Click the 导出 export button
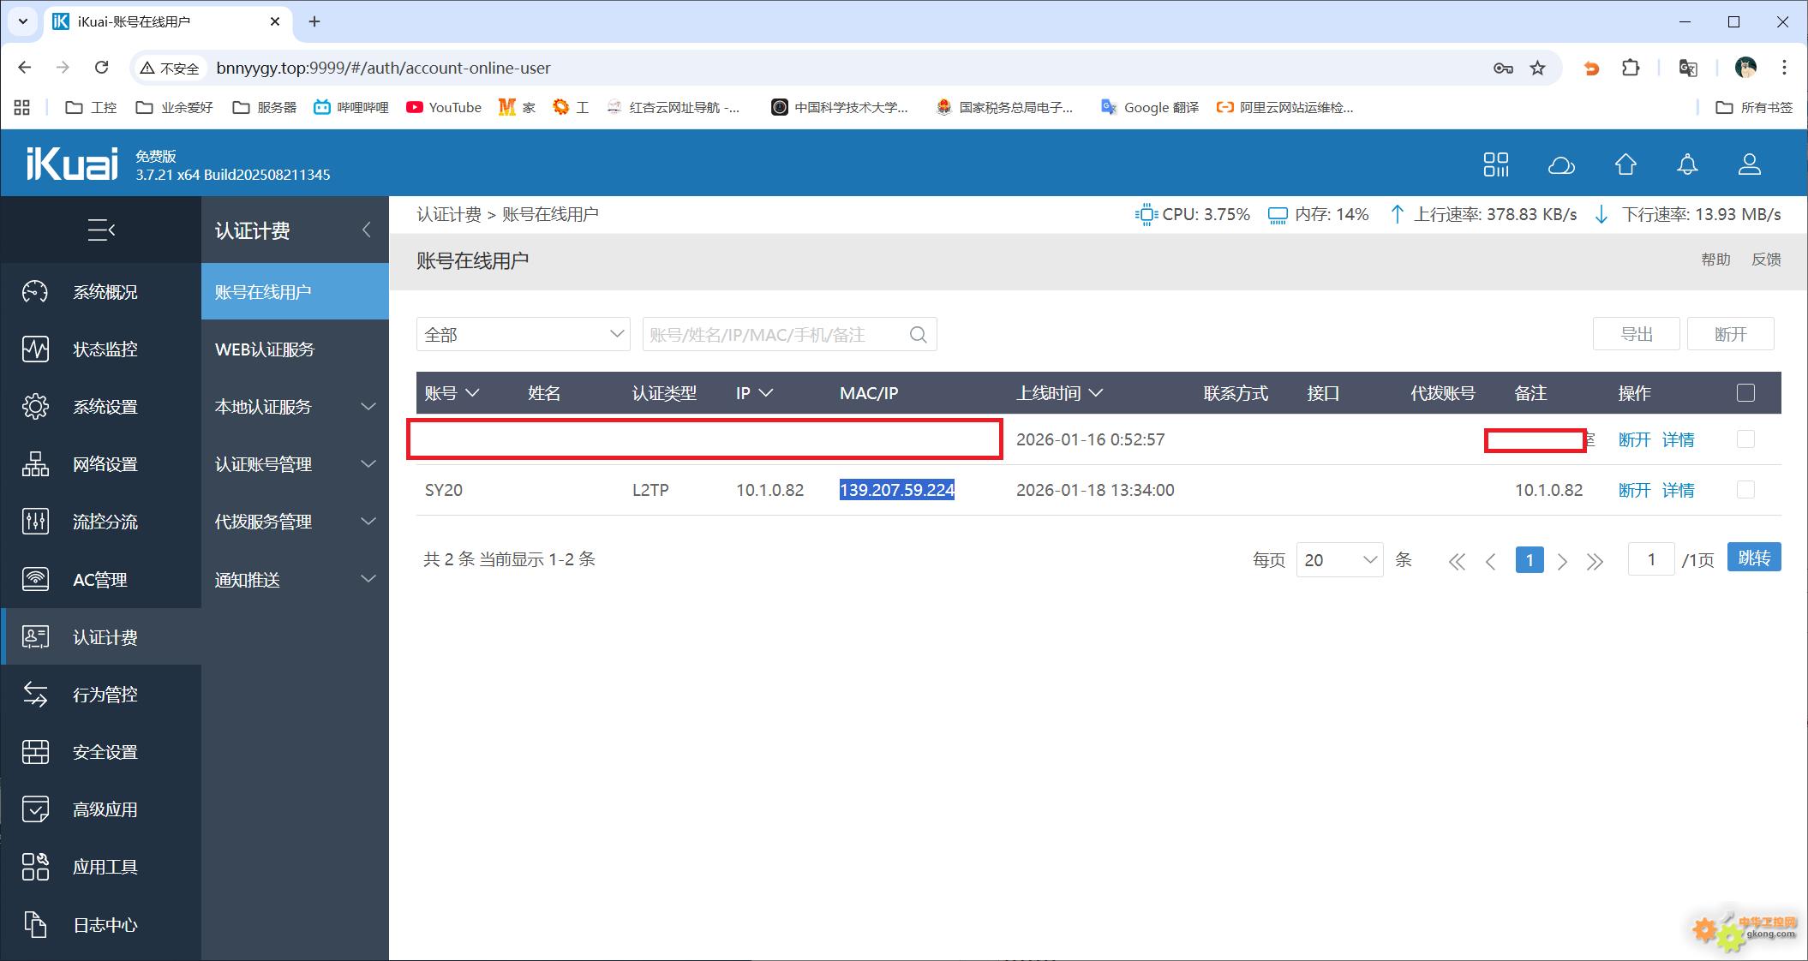1808x961 pixels. [1636, 334]
